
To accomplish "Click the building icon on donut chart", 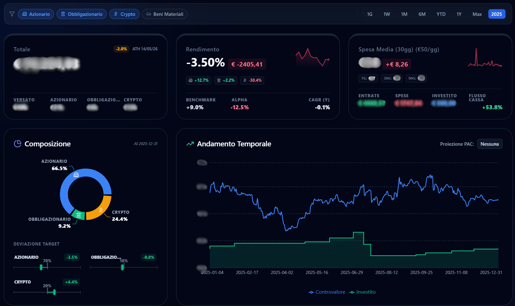I will [x=76, y=175].
